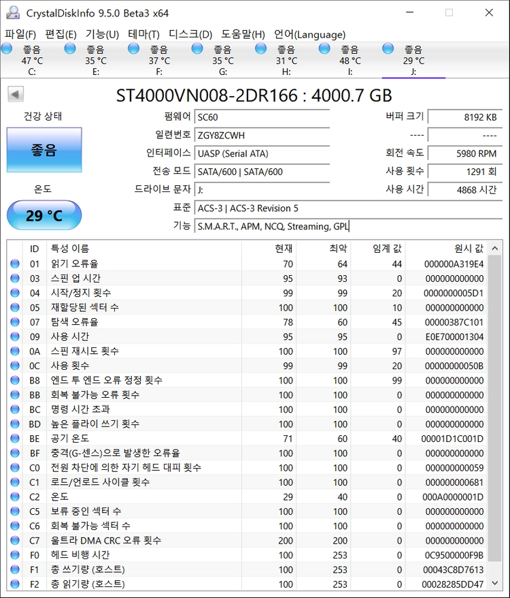The image size is (510, 598).
Task: Click status dot for 05 재할당된 섹터 수
Action: tap(15, 307)
